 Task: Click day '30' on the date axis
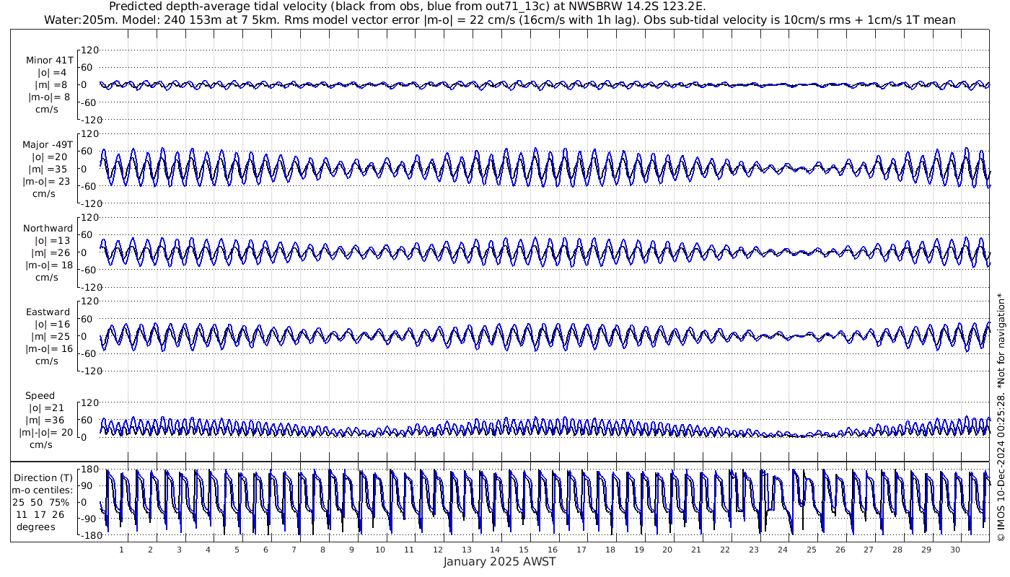[954, 550]
